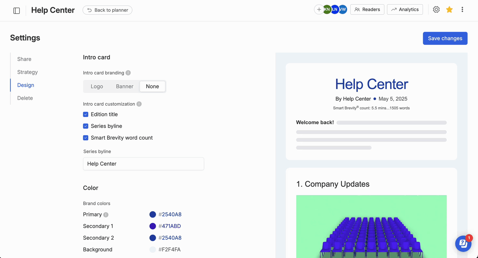Click the info icon next to Primary

pyautogui.click(x=106, y=215)
